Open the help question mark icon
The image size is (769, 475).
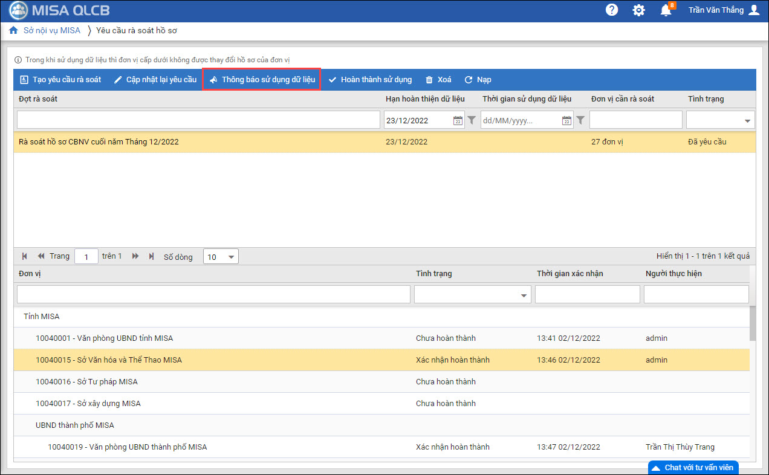pyautogui.click(x=612, y=10)
